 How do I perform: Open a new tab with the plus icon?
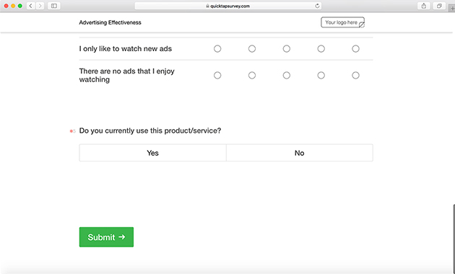pyautogui.click(x=452, y=8)
